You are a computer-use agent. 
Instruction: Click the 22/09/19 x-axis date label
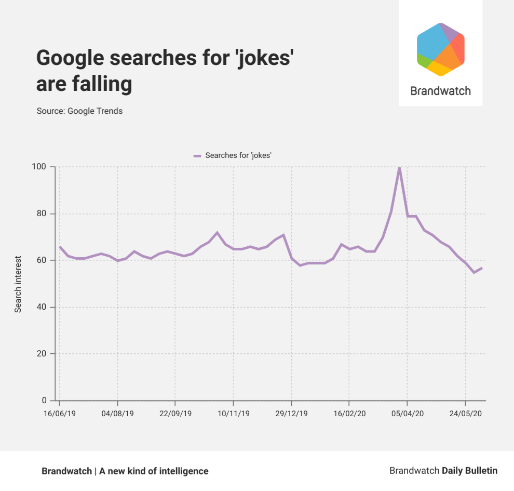coord(175,414)
